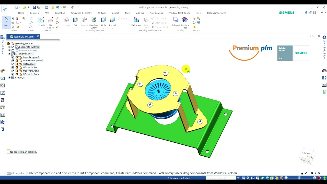Toggle M5x10phs.Par:1 checkbox
Screen dimensions: 327x184
[13, 67]
